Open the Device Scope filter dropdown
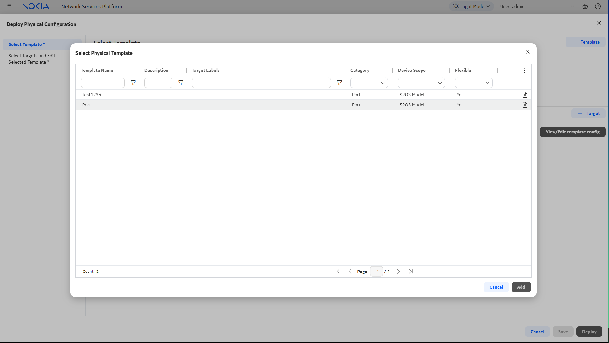The image size is (609, 343). [421, 83]
